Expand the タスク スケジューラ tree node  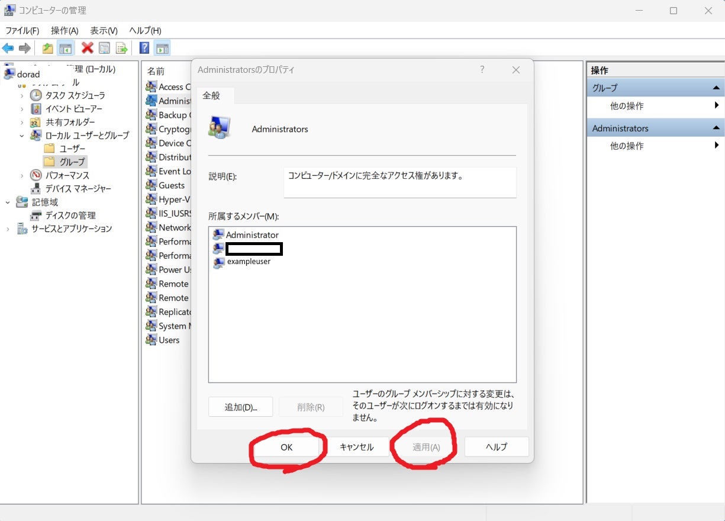[x=22, y=95]
